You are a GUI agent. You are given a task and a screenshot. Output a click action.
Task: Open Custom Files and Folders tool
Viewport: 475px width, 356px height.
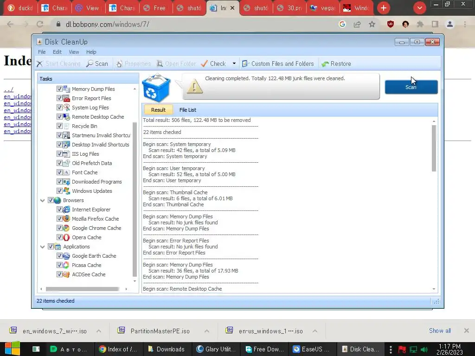coord(278,64)
